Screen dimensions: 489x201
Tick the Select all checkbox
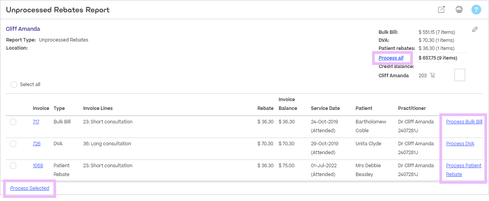[x=14, y=85]
